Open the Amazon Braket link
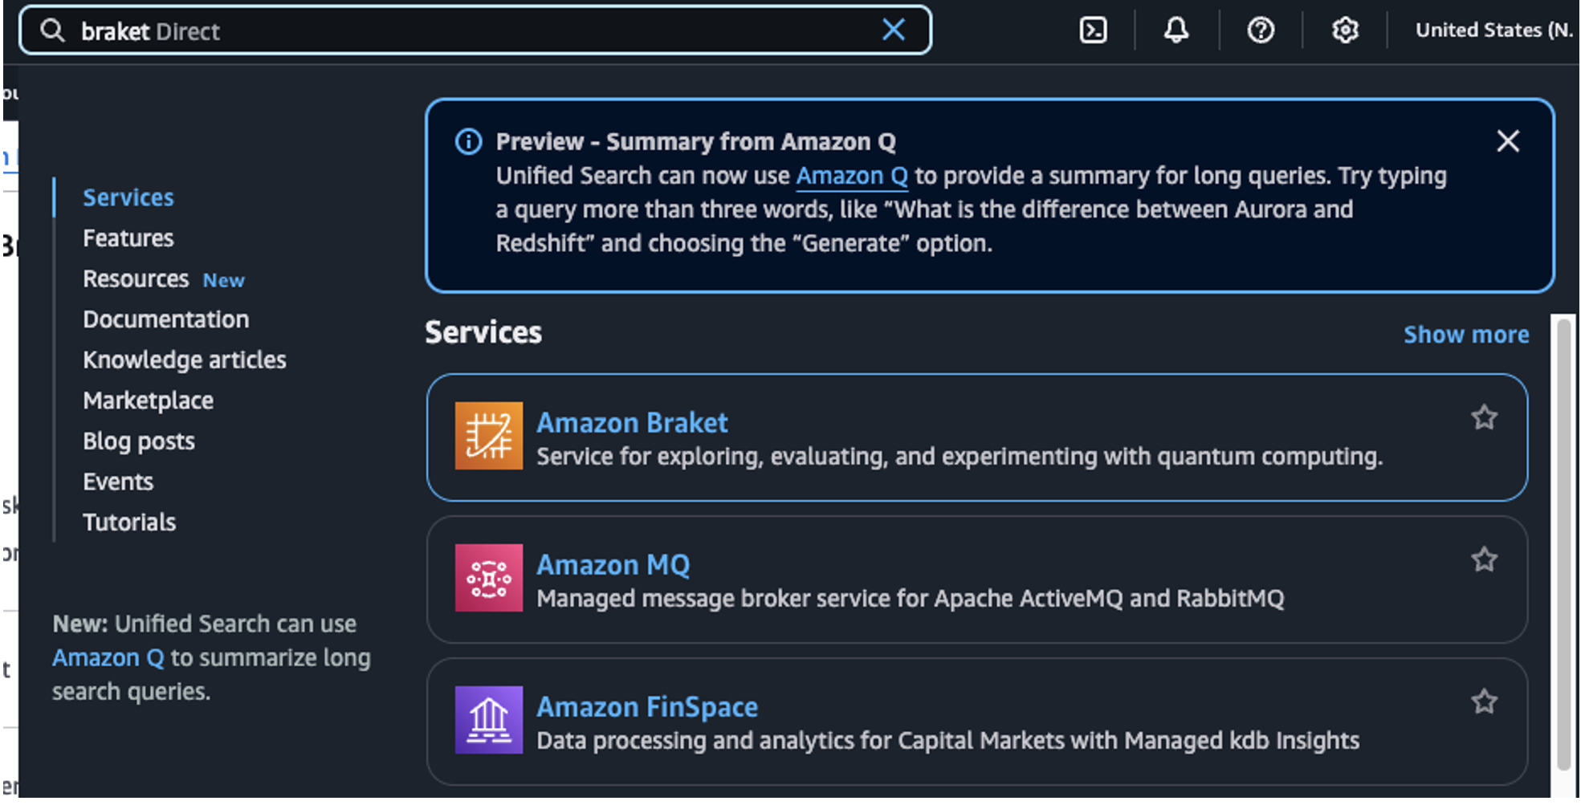Image resolution: width=1585 pixels, height=809 pixels. 632,423
